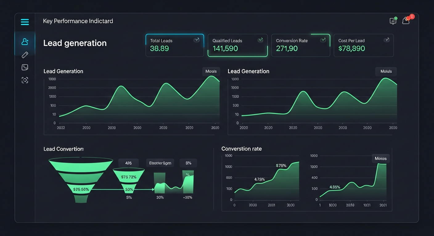Open the presentation screen icon near top right
The width and height of the screenshot is (434, 236).
[x=393, y=21]
